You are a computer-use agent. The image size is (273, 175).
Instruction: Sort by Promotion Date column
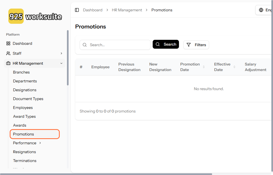point(204,67)
